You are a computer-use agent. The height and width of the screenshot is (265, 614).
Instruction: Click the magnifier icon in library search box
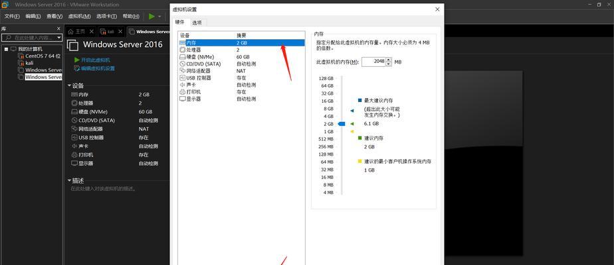8,38
